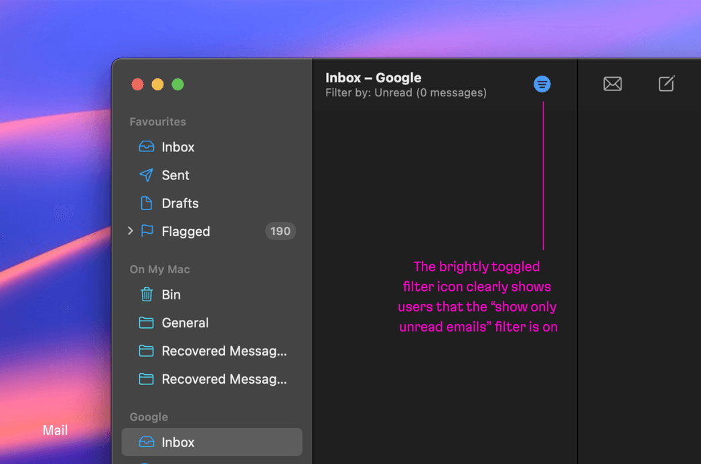Click the Inbox – Google title header
The width and height of the screenshot is (701, 464).
click(373, 78)
